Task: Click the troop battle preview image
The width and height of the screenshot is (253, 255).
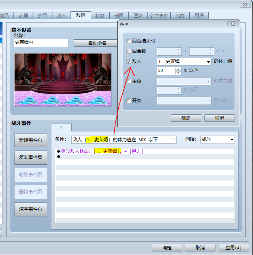Action: click(x=63, y=80)
